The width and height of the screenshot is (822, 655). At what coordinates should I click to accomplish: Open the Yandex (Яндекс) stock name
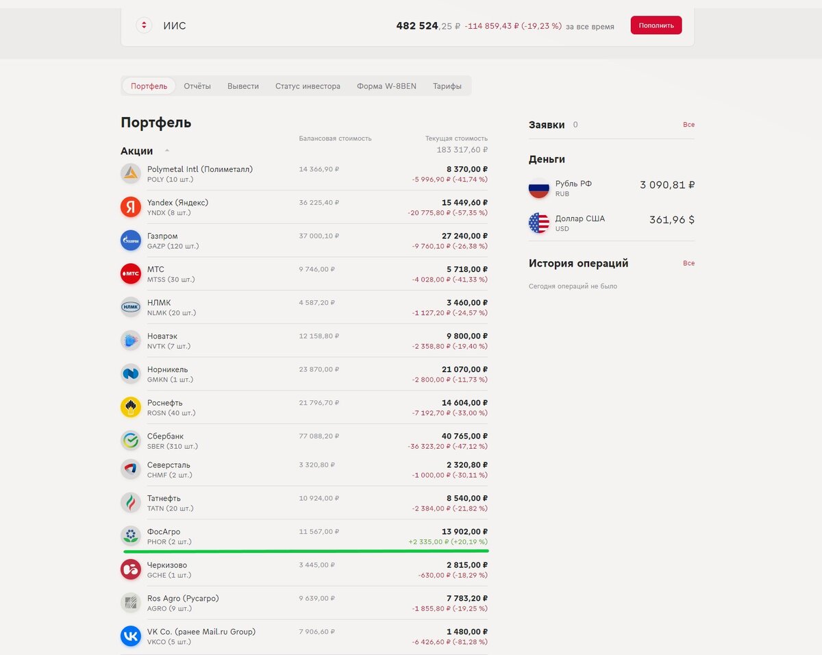click(x=177, y=203)
